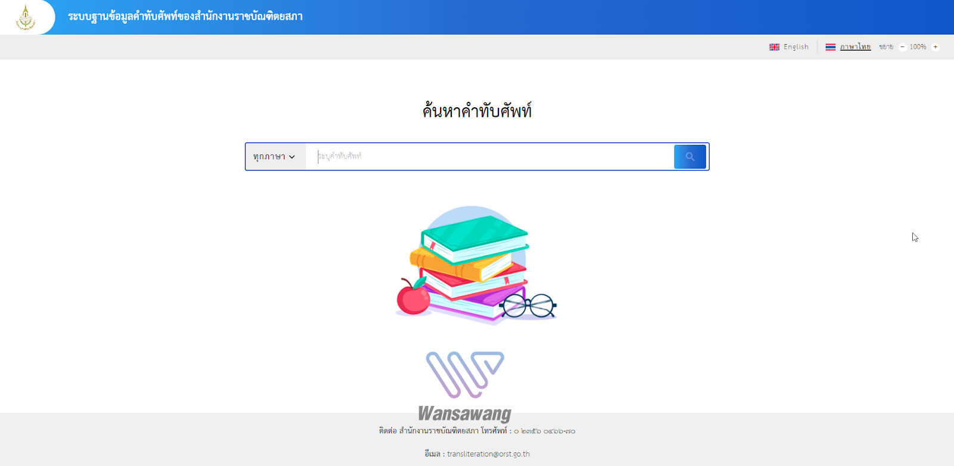The width and height of the screenshot is (954, 466).
Task: Click the UK flag icon
Action: pos(775,47)
